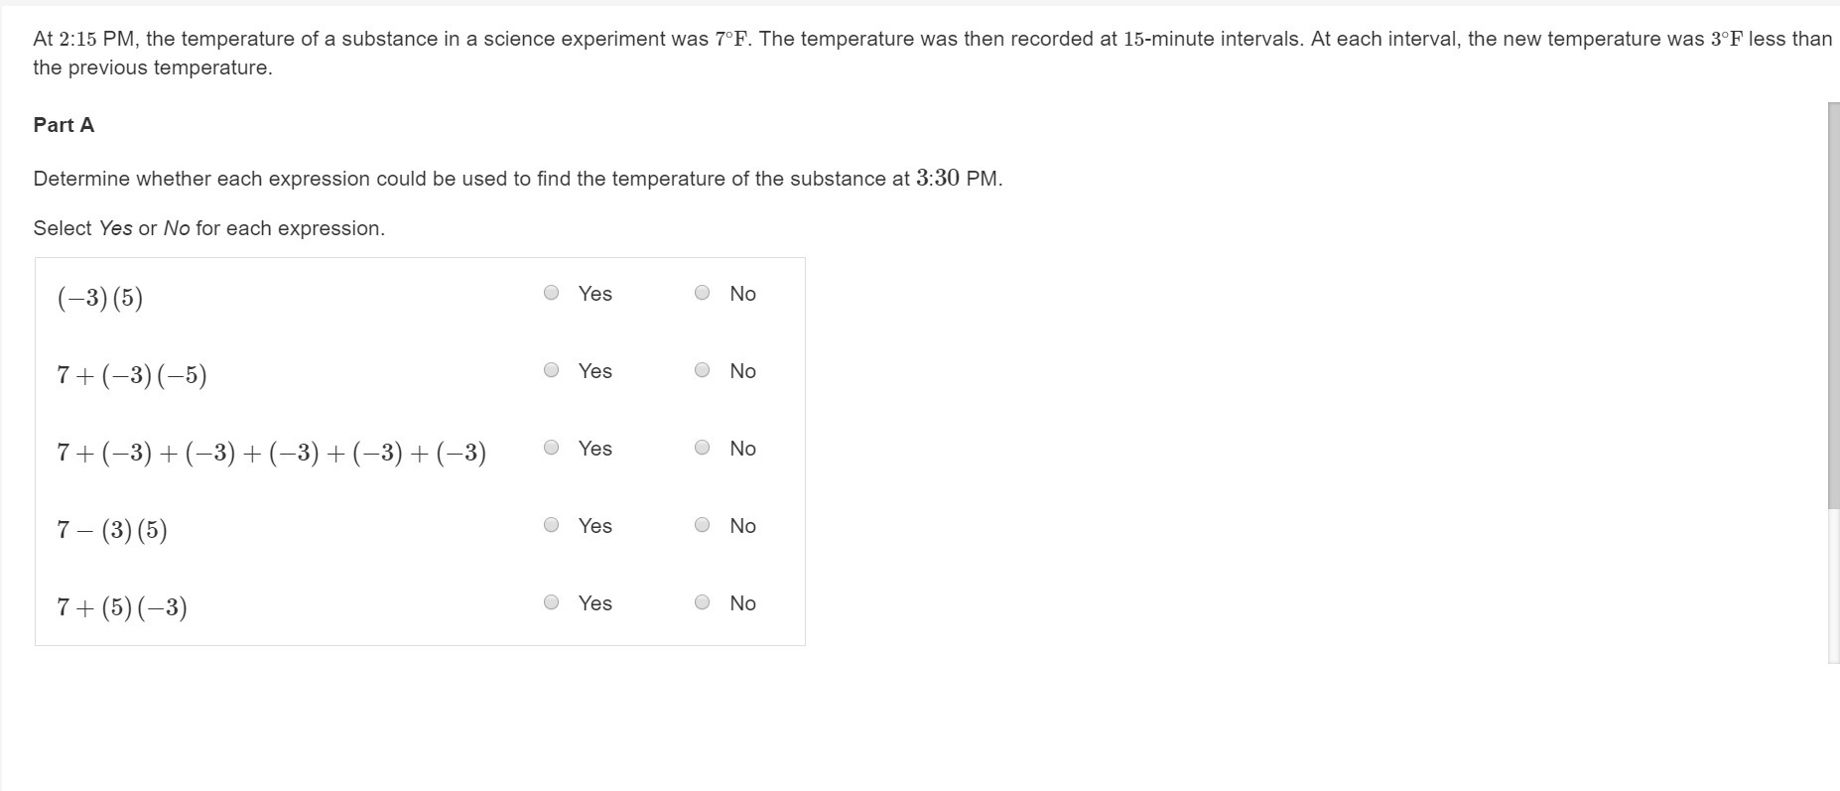1840x791 pixels.
Task: Choose Yes for 7 + (−3)(−5)
Action: tap(552, 370)
